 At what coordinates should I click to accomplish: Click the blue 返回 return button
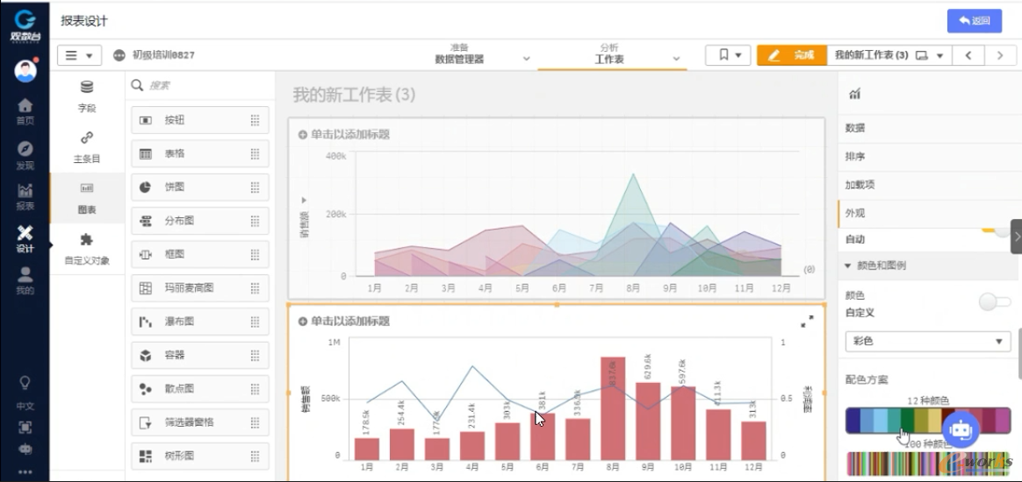[x=974, y=21]
